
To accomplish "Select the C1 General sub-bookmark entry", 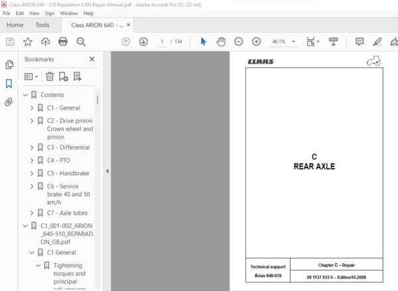I will pos(62,252).
